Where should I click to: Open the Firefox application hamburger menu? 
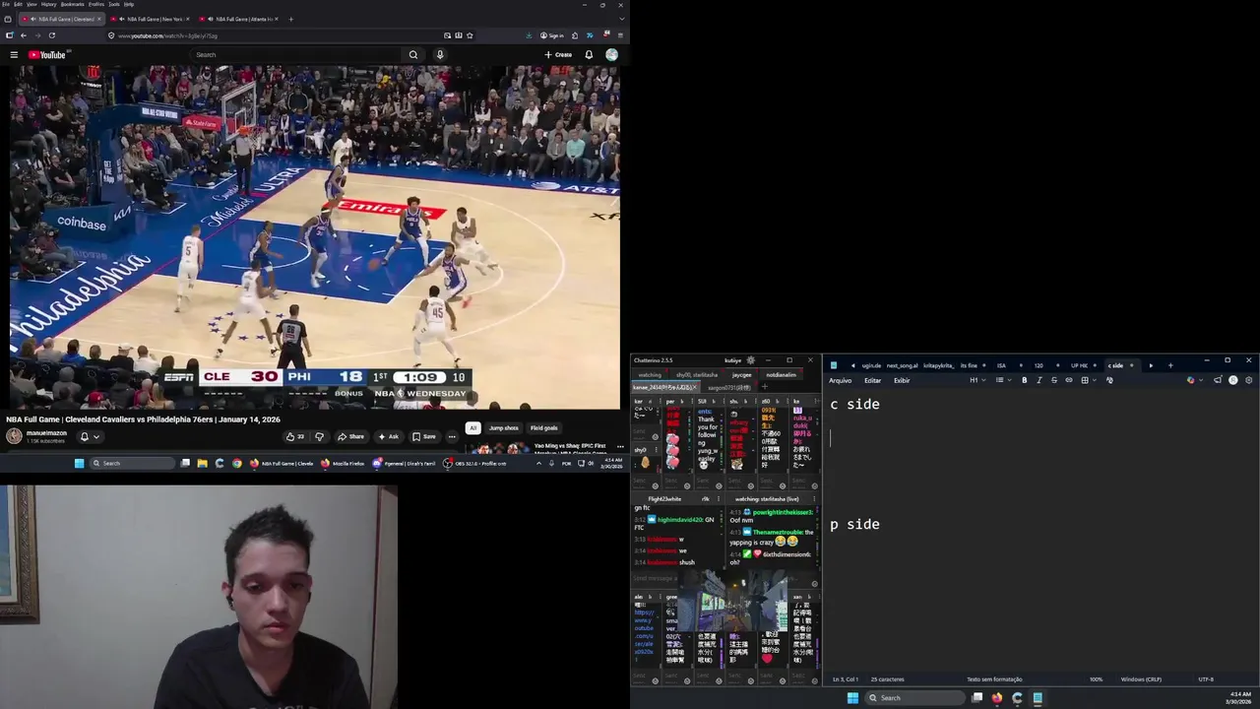tap(620, 35)
